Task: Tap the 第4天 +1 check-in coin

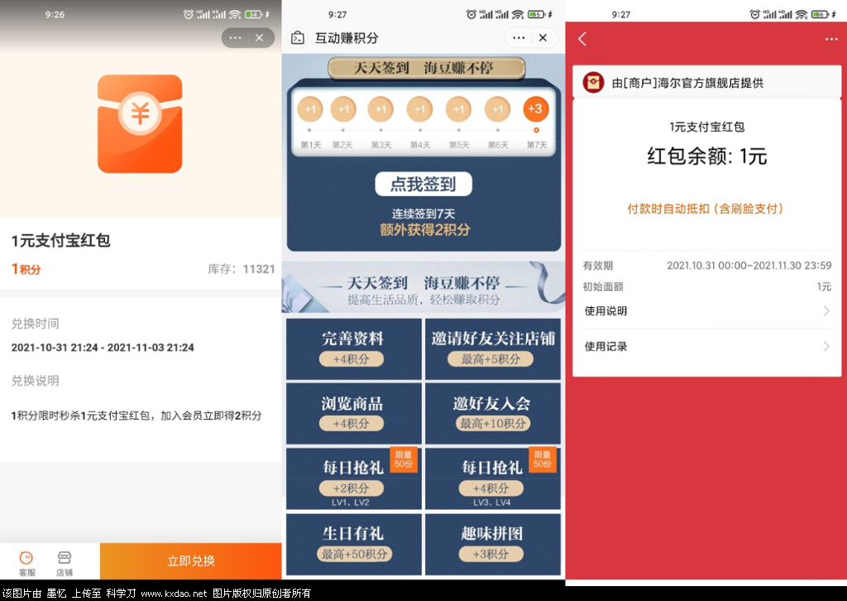Action: click(419, 109)
